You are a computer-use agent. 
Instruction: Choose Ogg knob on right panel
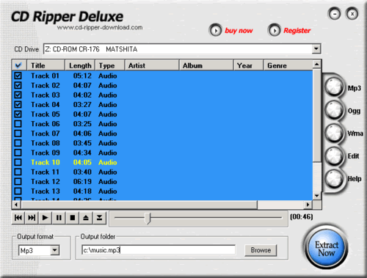(334, 110)
